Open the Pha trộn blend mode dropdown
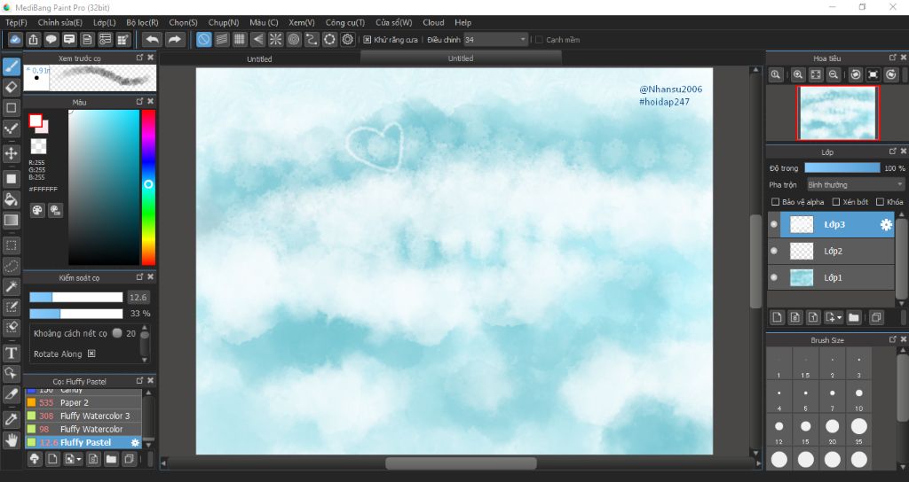The image size is (909, 482). (856, 184)
